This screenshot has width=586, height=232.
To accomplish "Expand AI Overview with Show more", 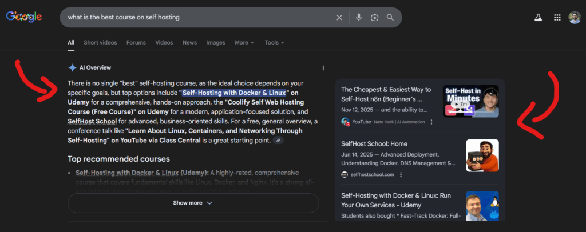I will pyautogui.click(x=193, y=203).
